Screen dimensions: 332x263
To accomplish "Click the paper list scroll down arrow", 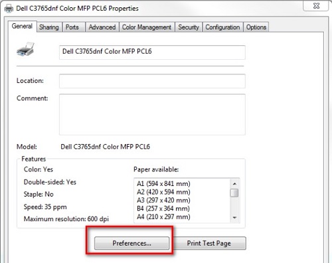I will pyautogui.click(x=234, y=218).
